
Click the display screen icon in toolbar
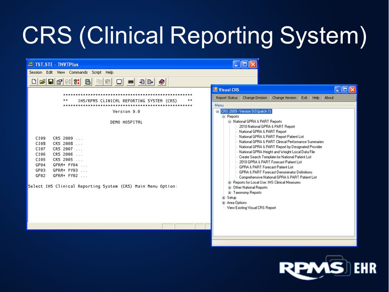[x=119, y=82]
